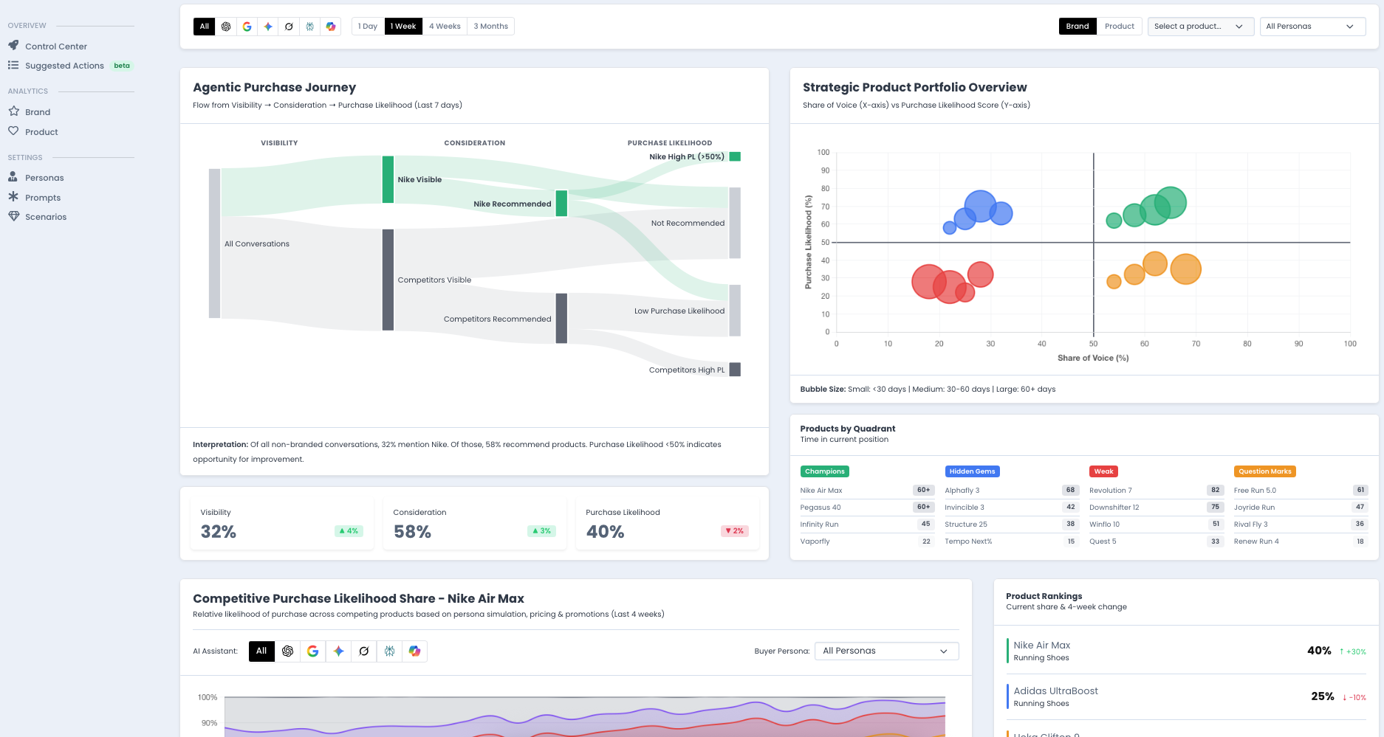This screenshot has width=1384, height=737.
Task: Open Scenarios in the settings menu
Action: 47,216
